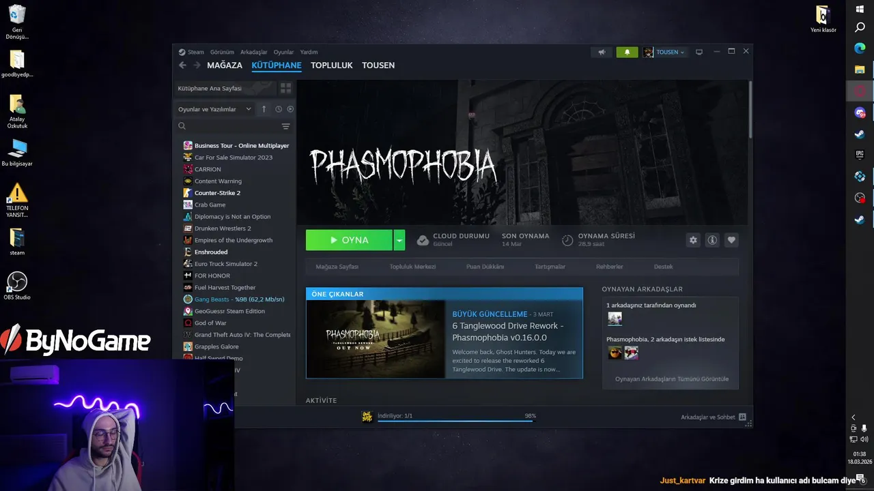Open the Windows Start button
This screenshot has height=491, width=874.
point(860,8)
